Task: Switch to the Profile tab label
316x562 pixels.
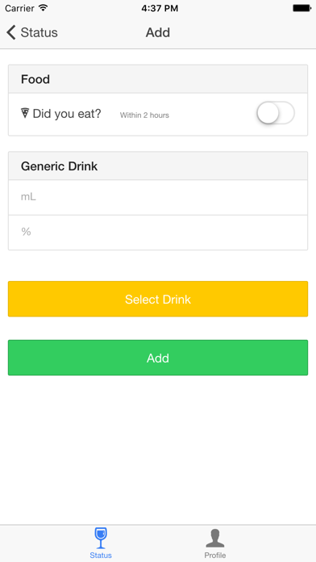Action: pos(215,556)
